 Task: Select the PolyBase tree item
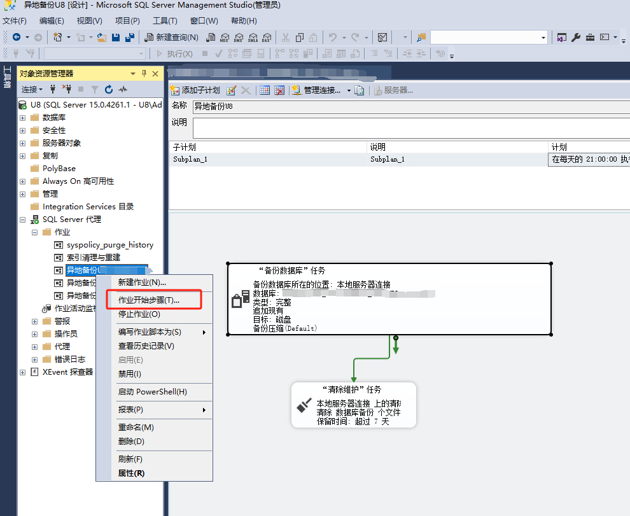59,169
